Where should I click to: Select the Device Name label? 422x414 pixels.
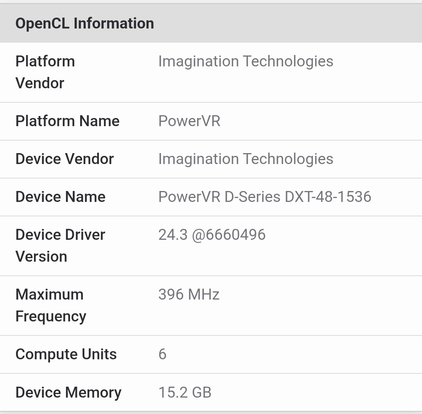(60, 197)
